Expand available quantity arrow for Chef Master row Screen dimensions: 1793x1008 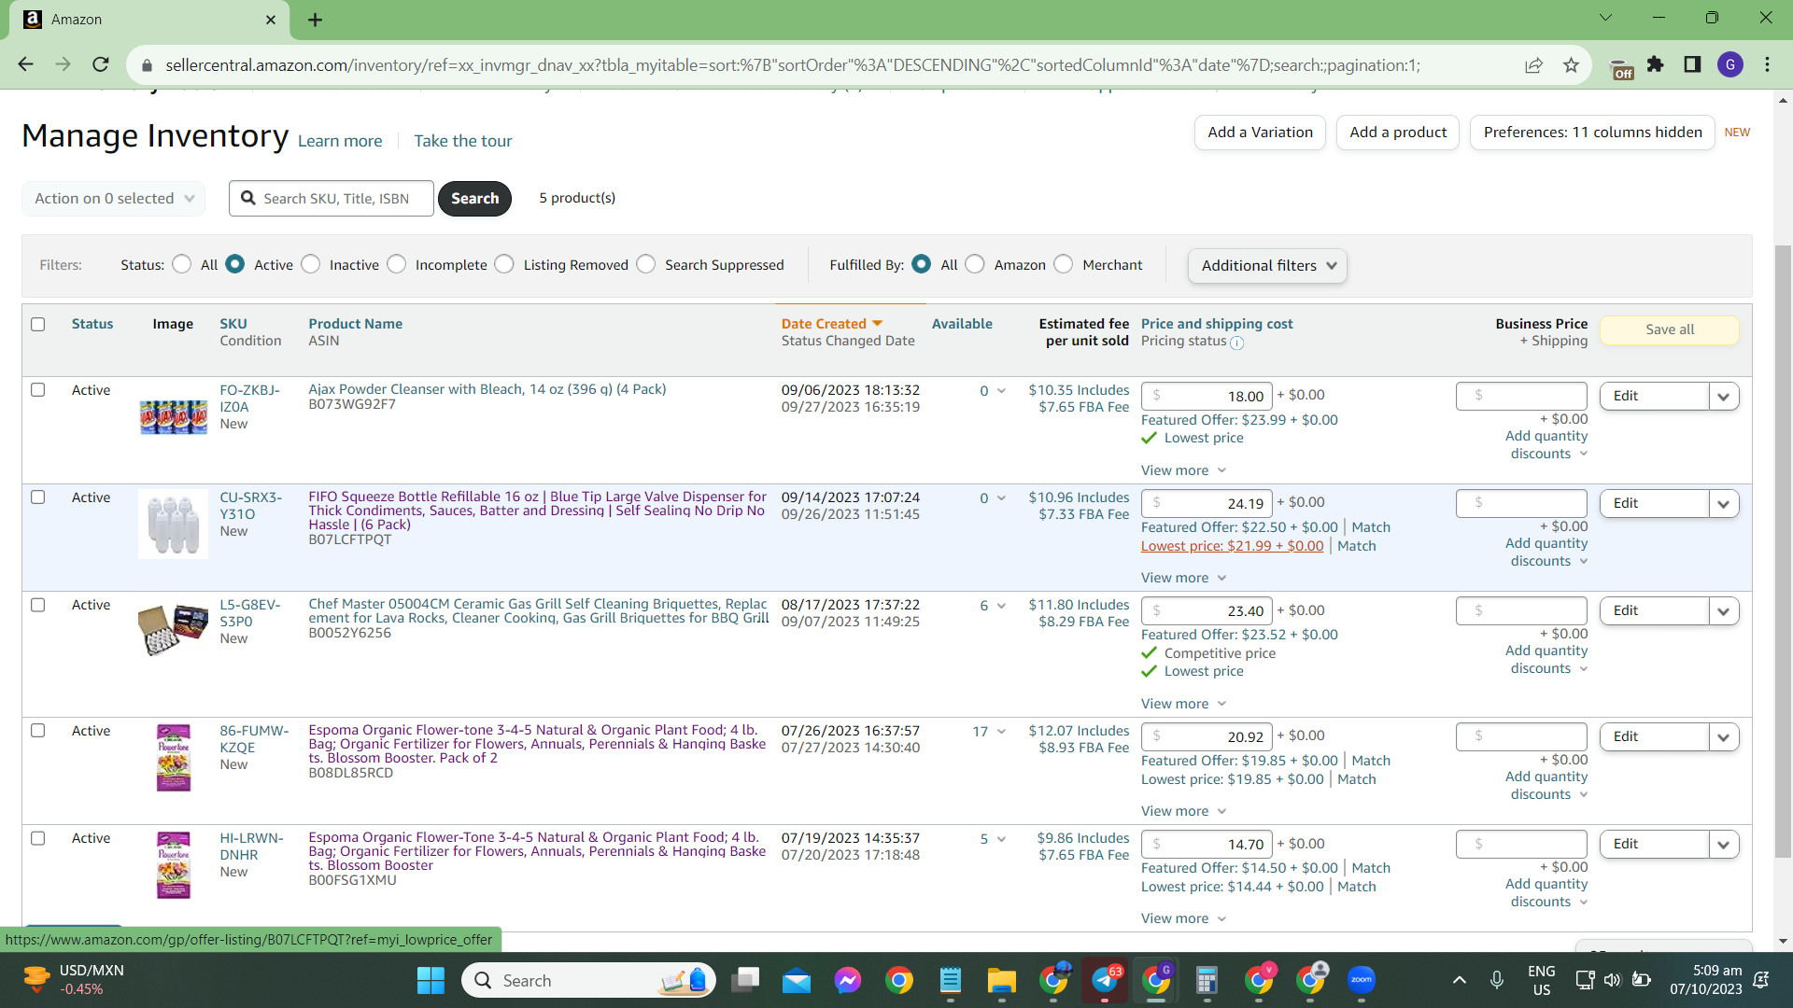[x=1001, y=606]
